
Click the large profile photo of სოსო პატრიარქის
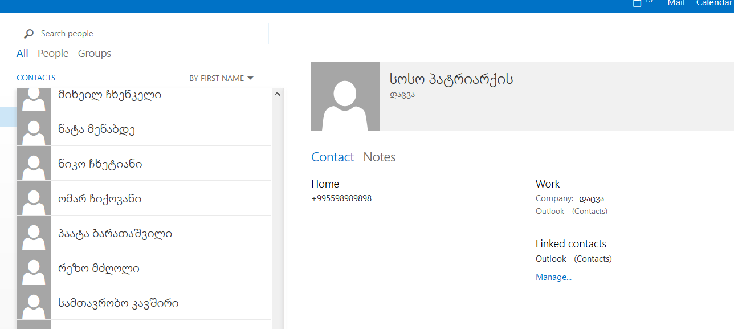pyautogui.click(x=345, y=96)
